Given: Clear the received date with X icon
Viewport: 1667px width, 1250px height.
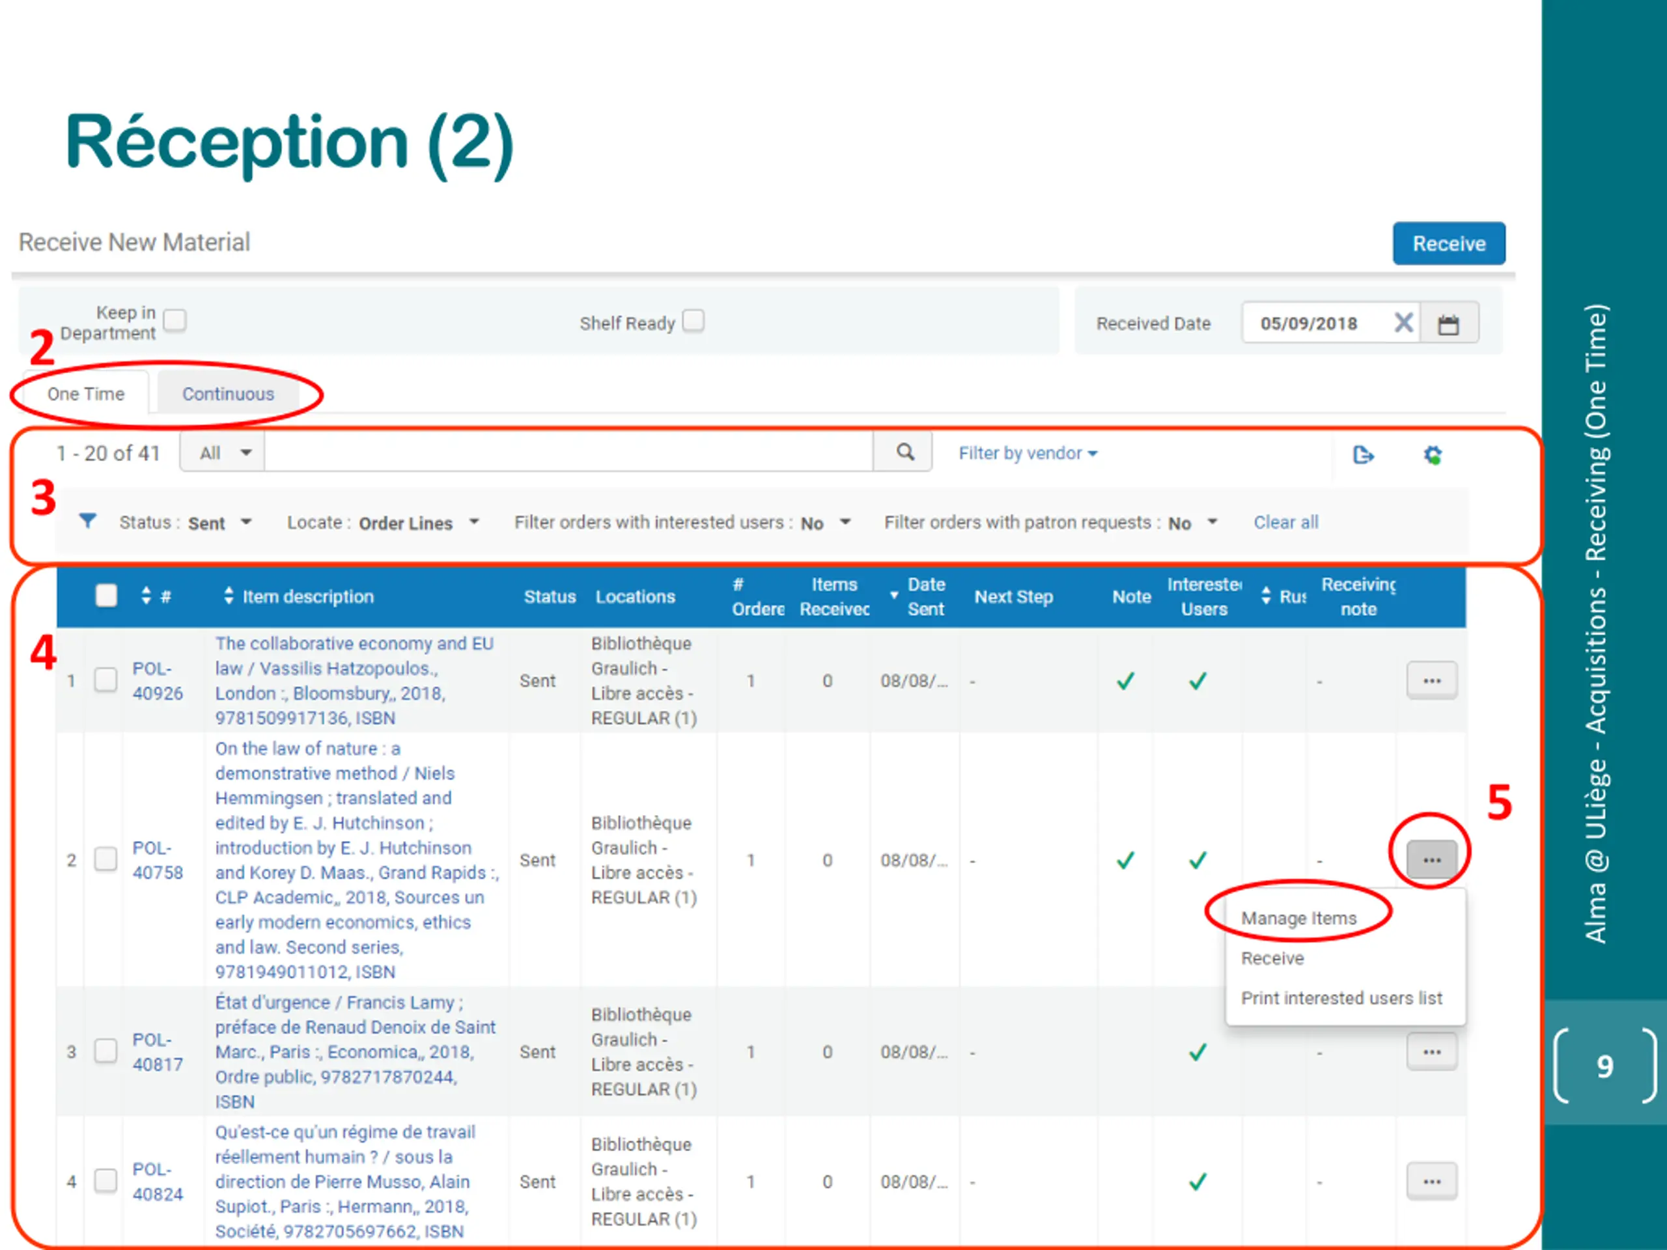Looking at the screenshot, I should pyautogui.click(x=1403, y=323).
